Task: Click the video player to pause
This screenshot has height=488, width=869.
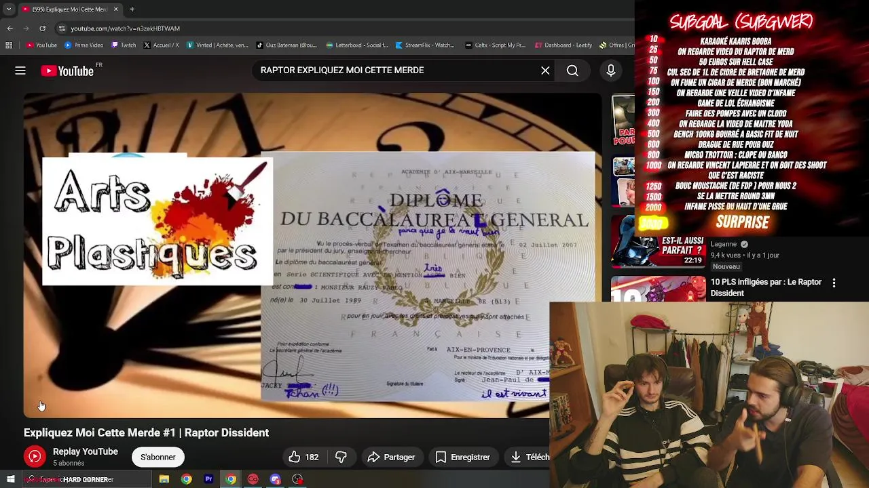Action: click(x=312, y=256)
